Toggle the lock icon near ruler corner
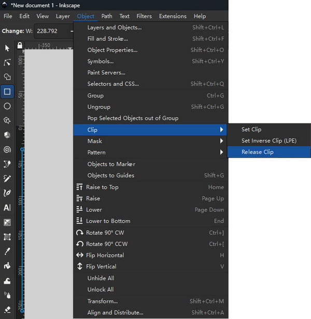This screenshot has height=319, width=311. click(x=20, y=46)
